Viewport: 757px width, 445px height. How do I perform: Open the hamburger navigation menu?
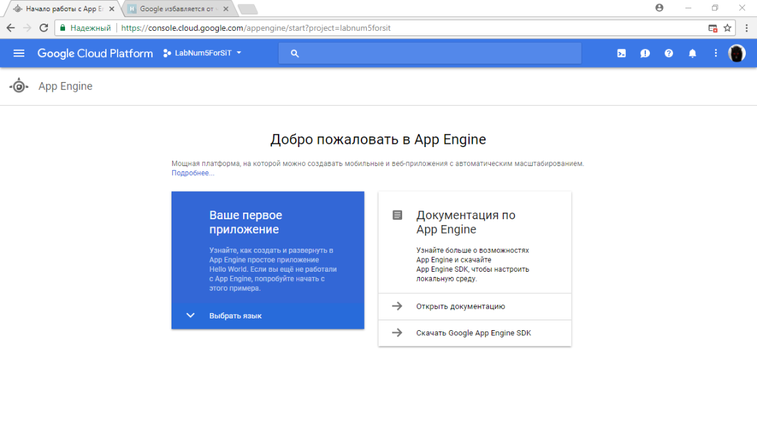(x=19, y=53)
